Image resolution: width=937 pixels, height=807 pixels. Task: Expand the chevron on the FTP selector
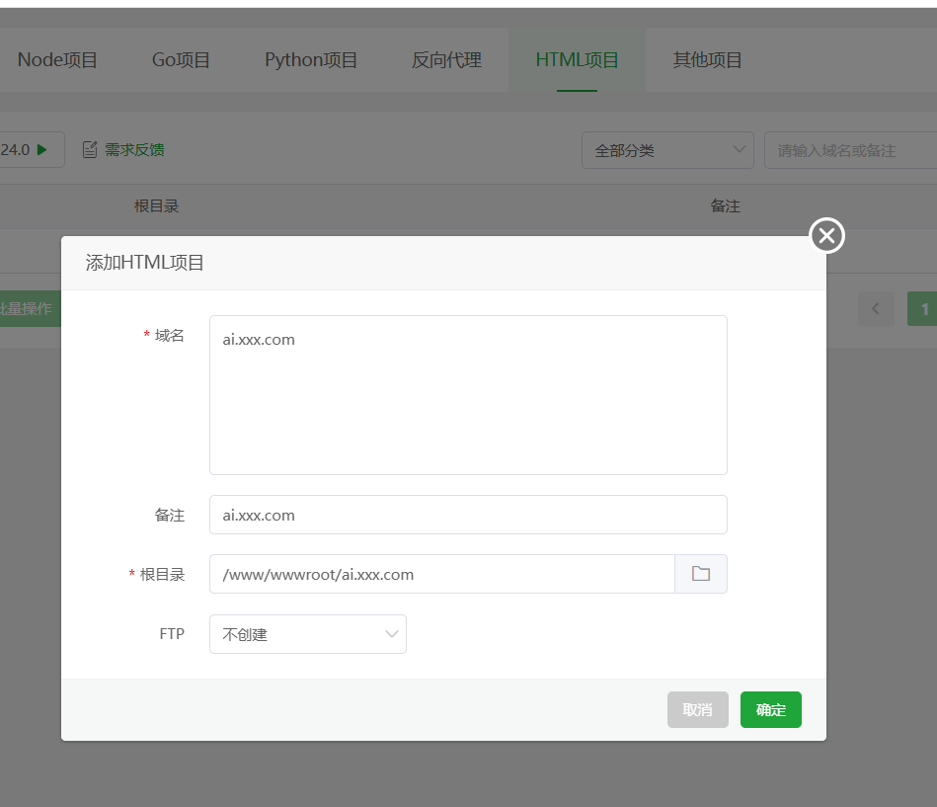click(392, 633)
